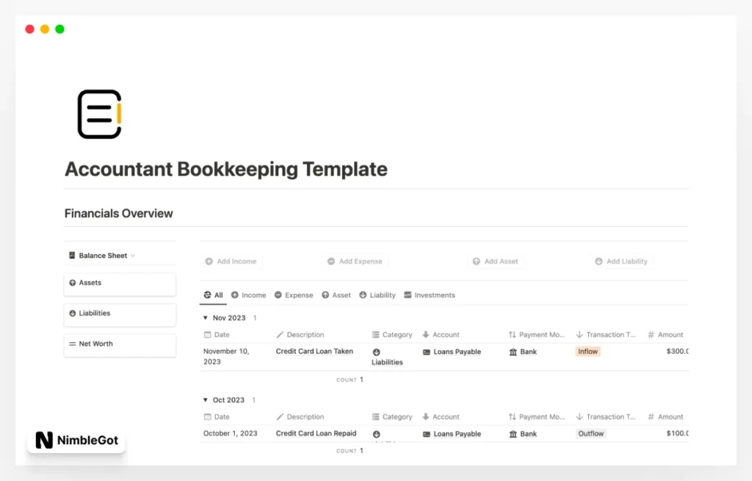Click the Bank icon next to Loans Payable
Viewport: 752px width, 481px height.
pyautogui.click(x=513, y=352)
